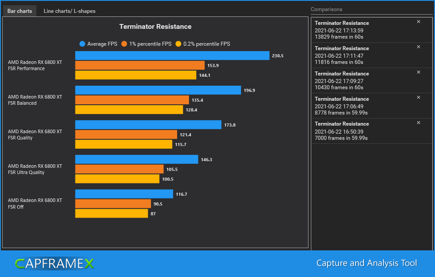
Task: Click the Comparisons panel heading
Action: [x=326, y=9]
